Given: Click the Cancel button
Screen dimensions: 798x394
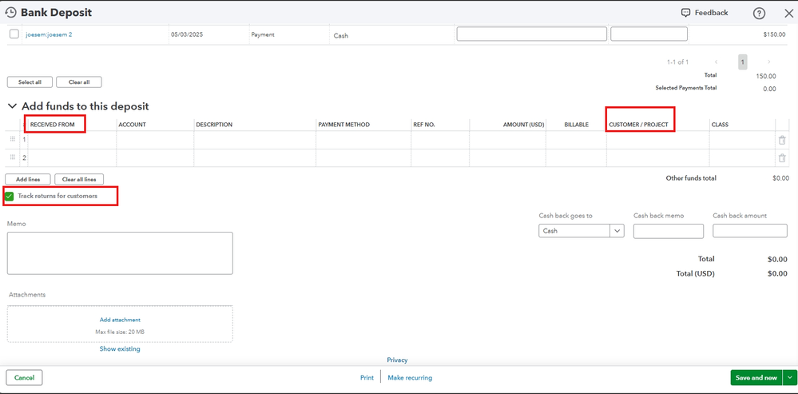Looking at the screenshot, I should pyautogui.click(x=24, y=378).
